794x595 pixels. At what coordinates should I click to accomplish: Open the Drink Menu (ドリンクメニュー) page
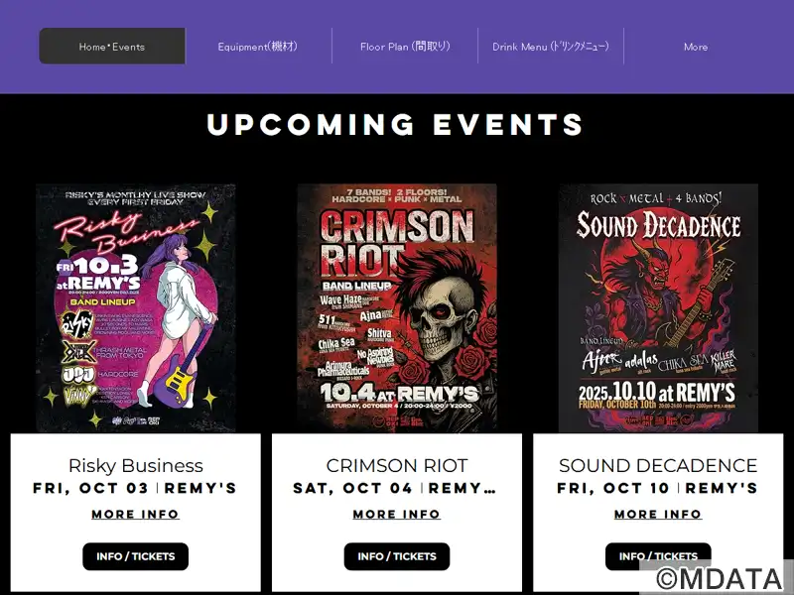coord(551,46)
